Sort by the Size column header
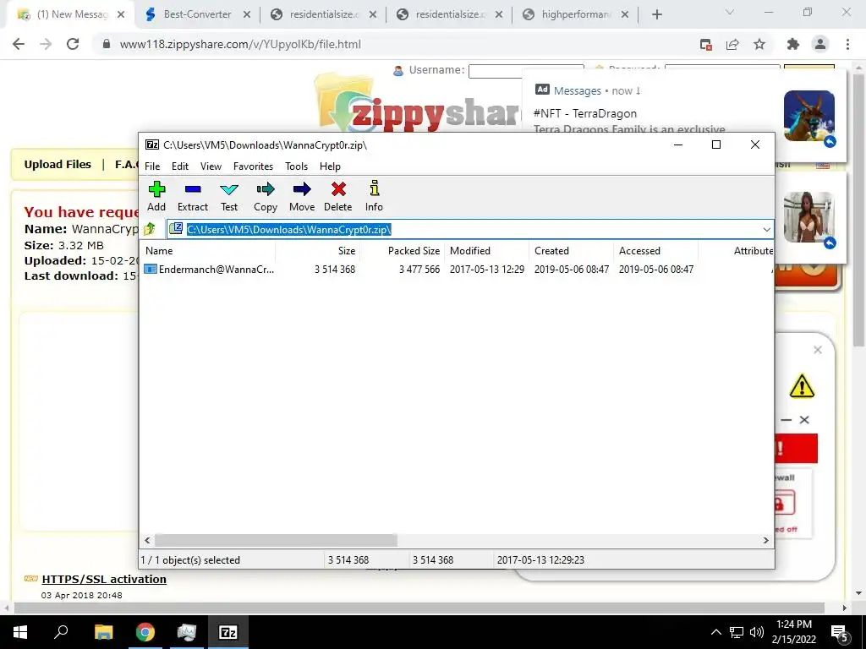This screenshot has width=866, height=649. [318, 250]
